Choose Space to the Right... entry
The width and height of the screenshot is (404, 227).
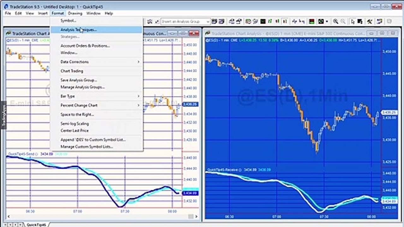(x=97, y=114)
